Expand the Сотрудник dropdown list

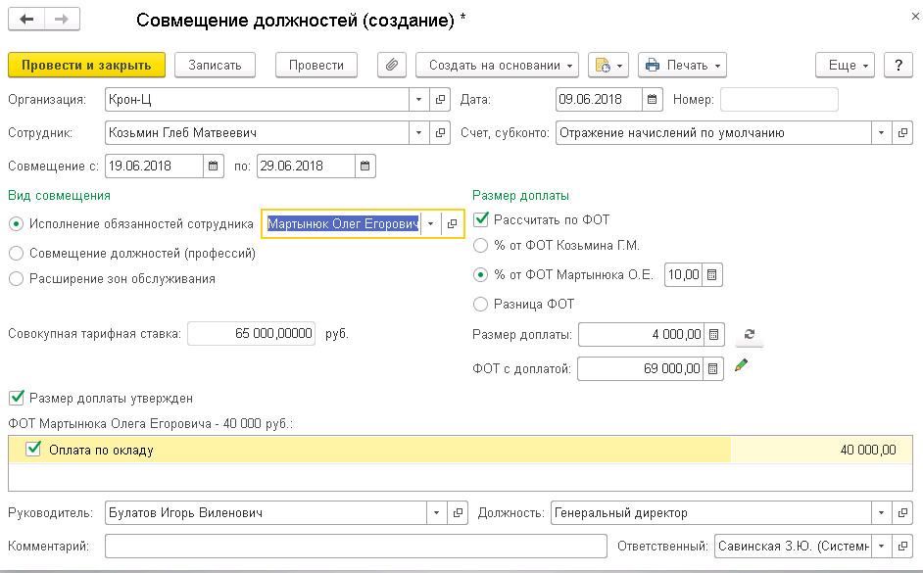pos(418,133)
